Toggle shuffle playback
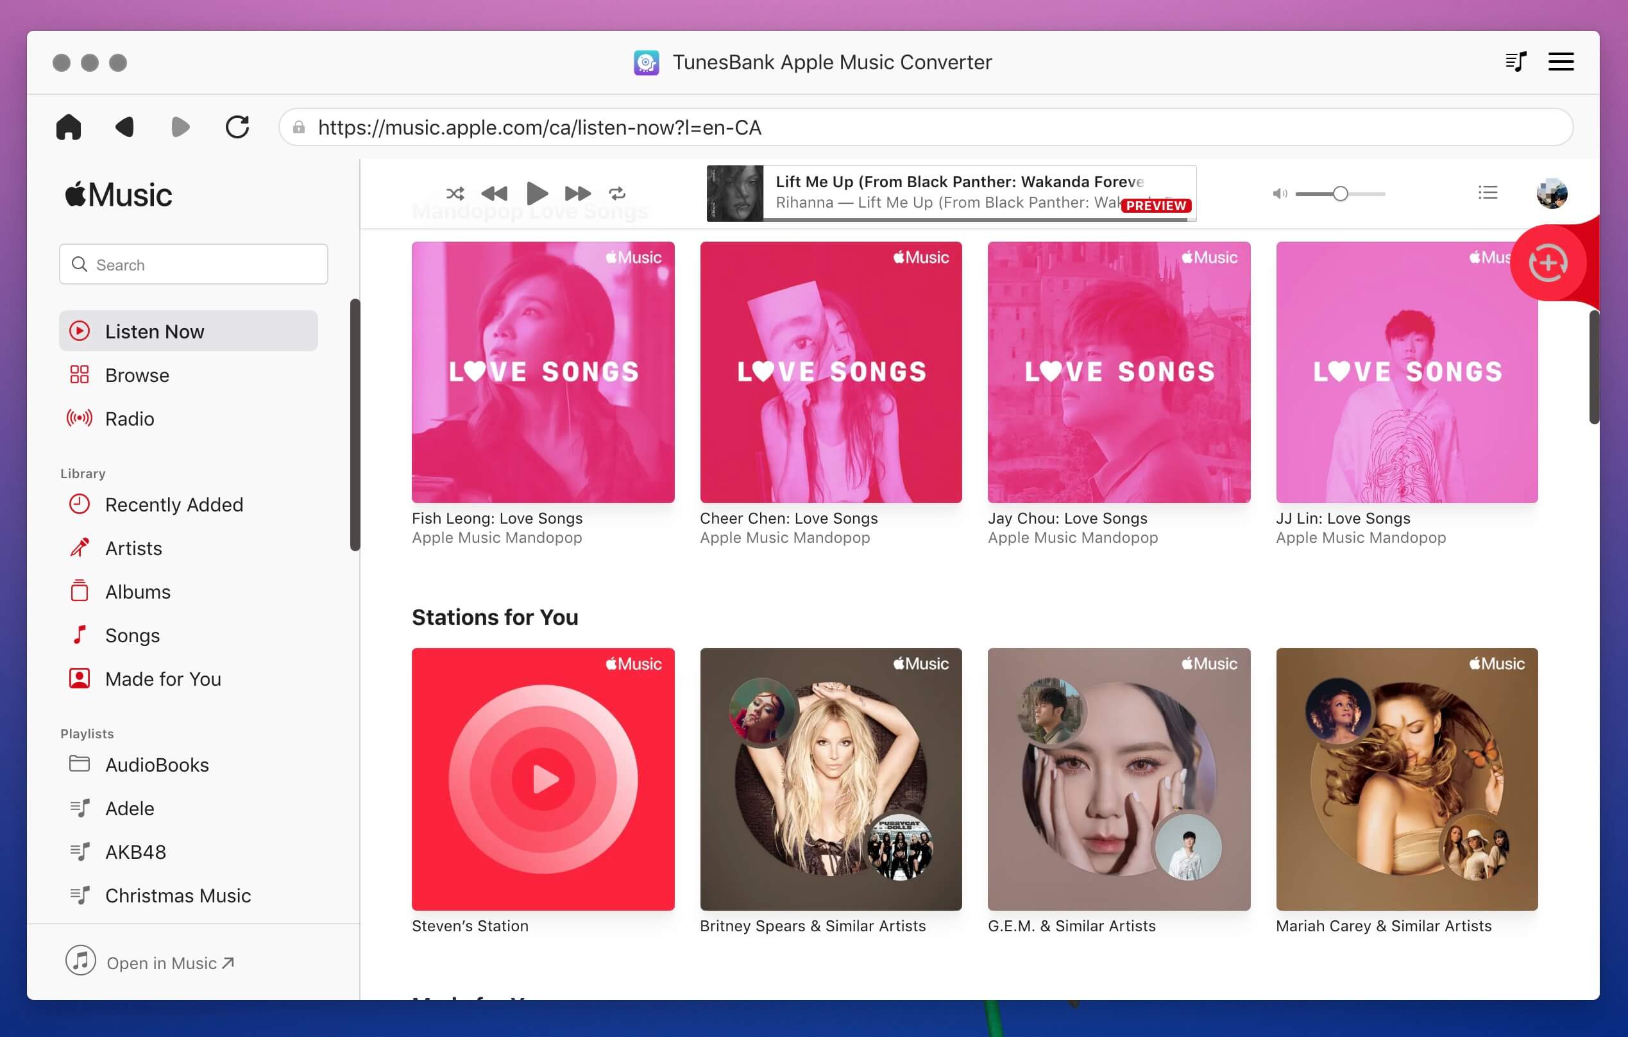Screen dimensions: 1628x1037 click(x=455, y=194)
